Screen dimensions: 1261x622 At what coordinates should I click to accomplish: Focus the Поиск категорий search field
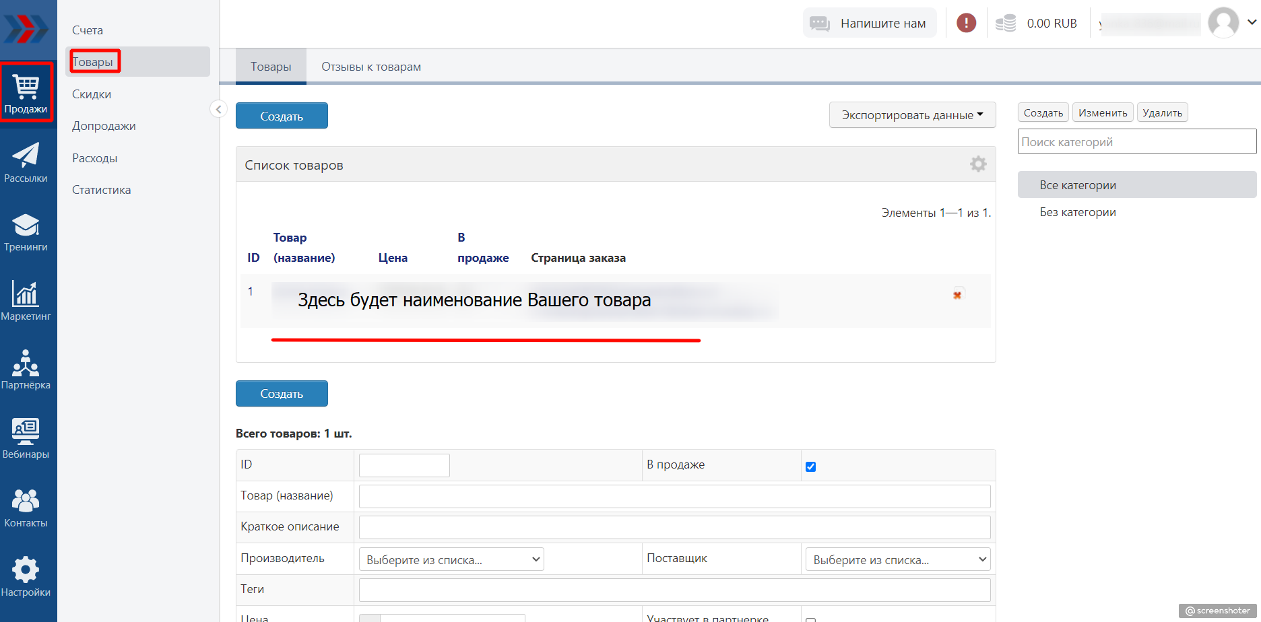tap(1136, 142)
